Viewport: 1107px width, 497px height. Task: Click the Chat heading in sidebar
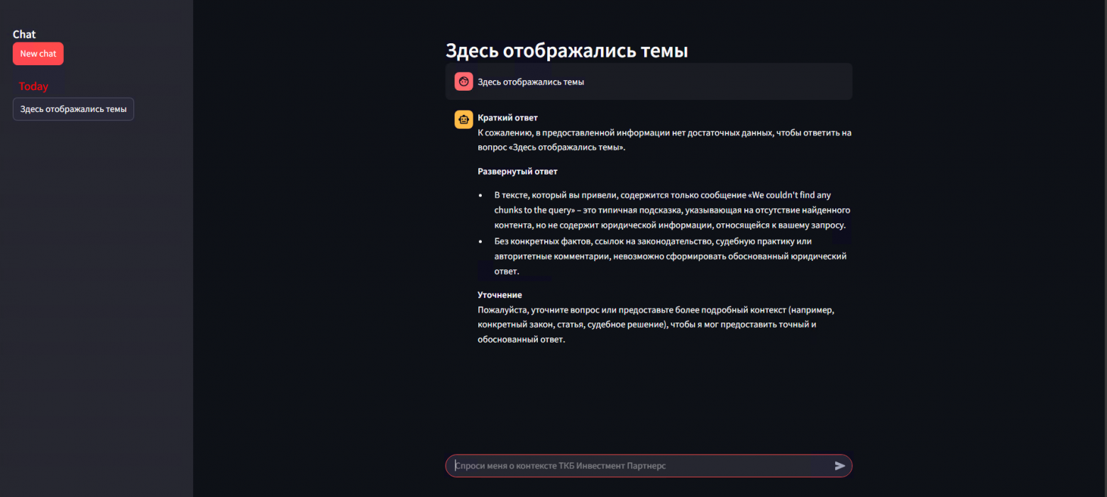click(x=23, y=33)
